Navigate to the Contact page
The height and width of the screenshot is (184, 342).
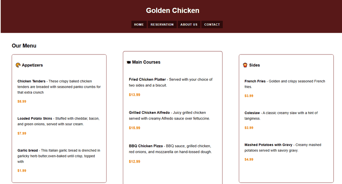click(x=212, y=24)
